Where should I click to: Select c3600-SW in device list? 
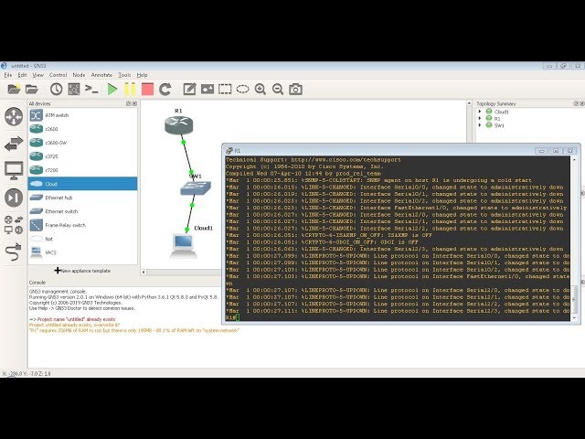(x=83, y=143)
